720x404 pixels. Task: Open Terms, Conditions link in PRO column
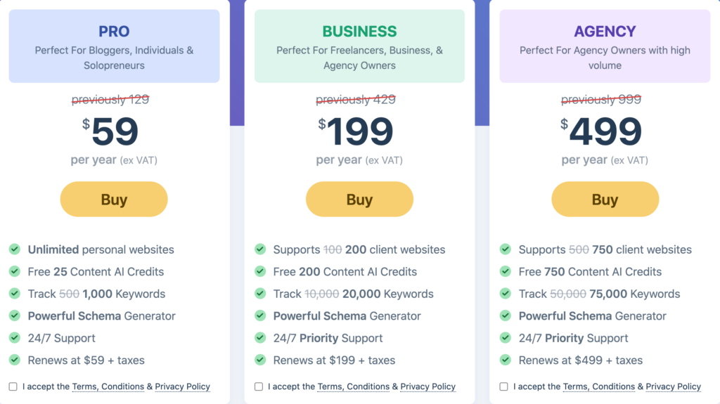pos(108,386)
